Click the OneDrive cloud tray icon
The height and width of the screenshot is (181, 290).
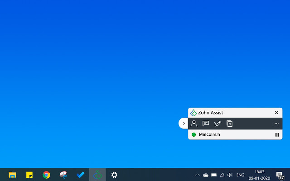[x=206, y=175]
